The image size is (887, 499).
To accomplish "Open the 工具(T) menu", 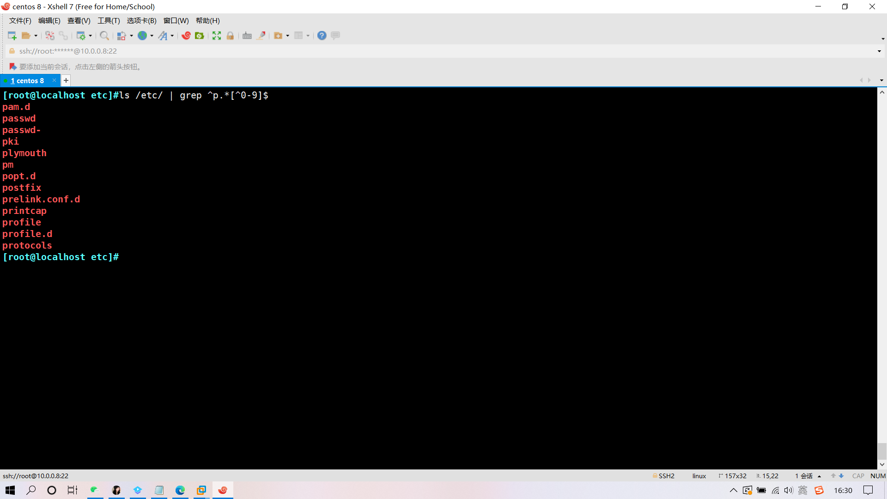I will pyautogui.click(x=109, y=21).
